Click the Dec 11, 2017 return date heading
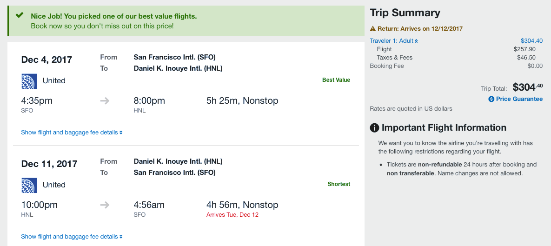The image size is (551, 246). tap(49, 164)
